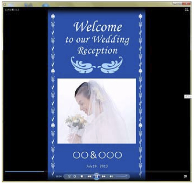Open the window icon menu in the title bar

(5, 5)
